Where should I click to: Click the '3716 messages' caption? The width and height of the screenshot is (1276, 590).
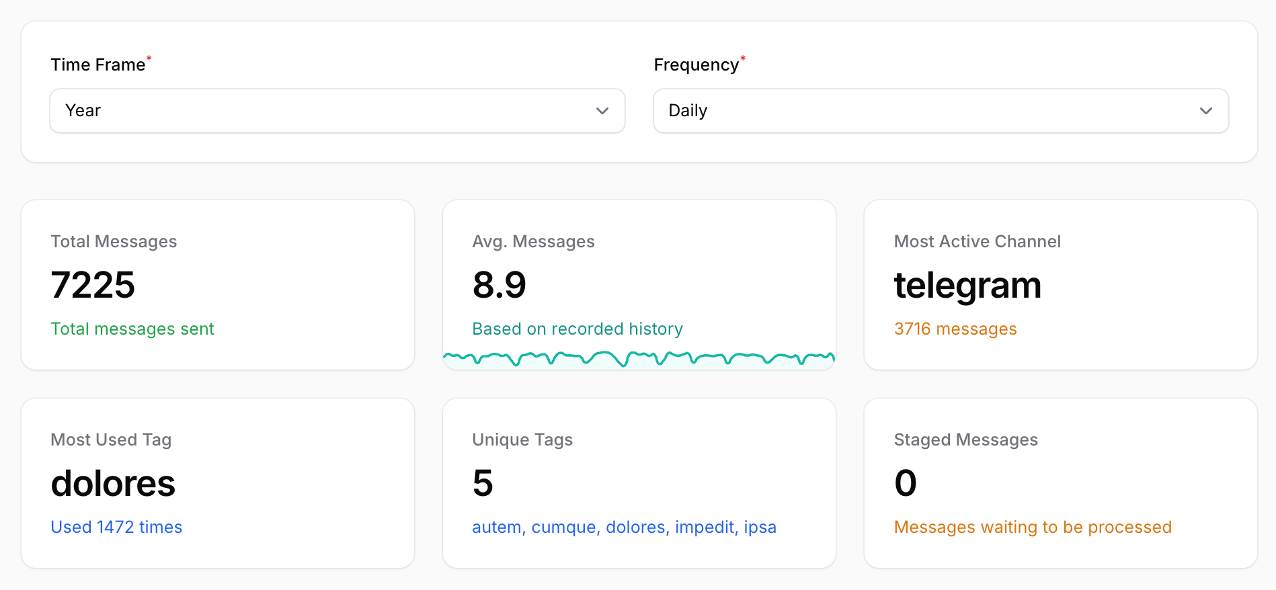tap(955, 329)
